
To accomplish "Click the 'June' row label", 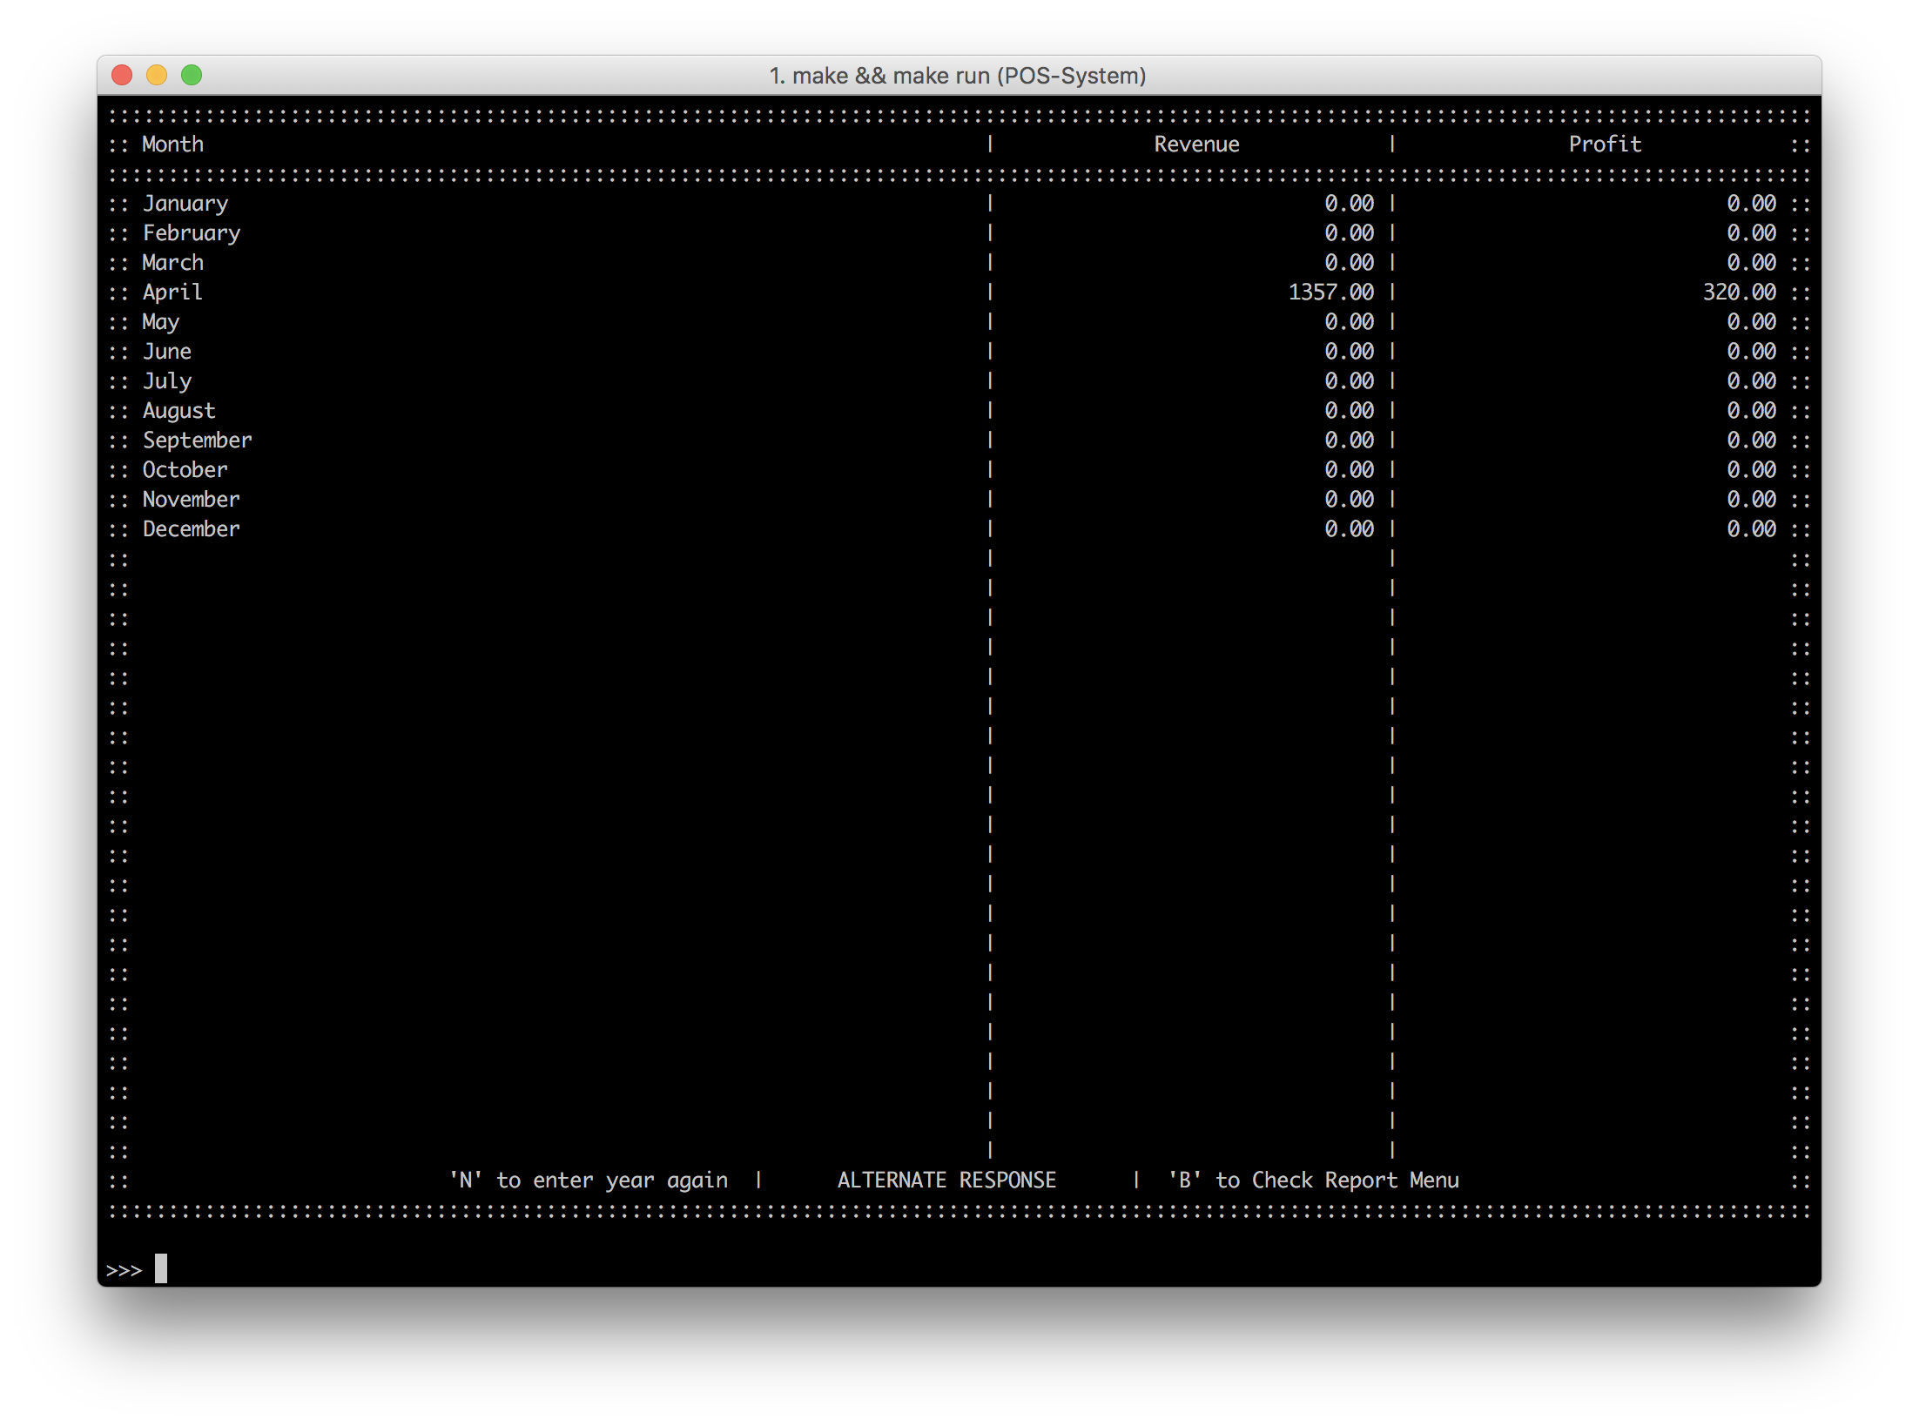I will [x=167, y=352].
